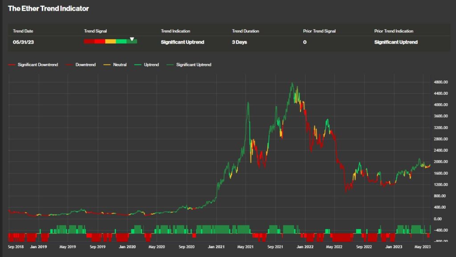Click the 1200.00 price axis label
Screen dimensions: 456x257
pyautogui.click(x=440, y=185)
